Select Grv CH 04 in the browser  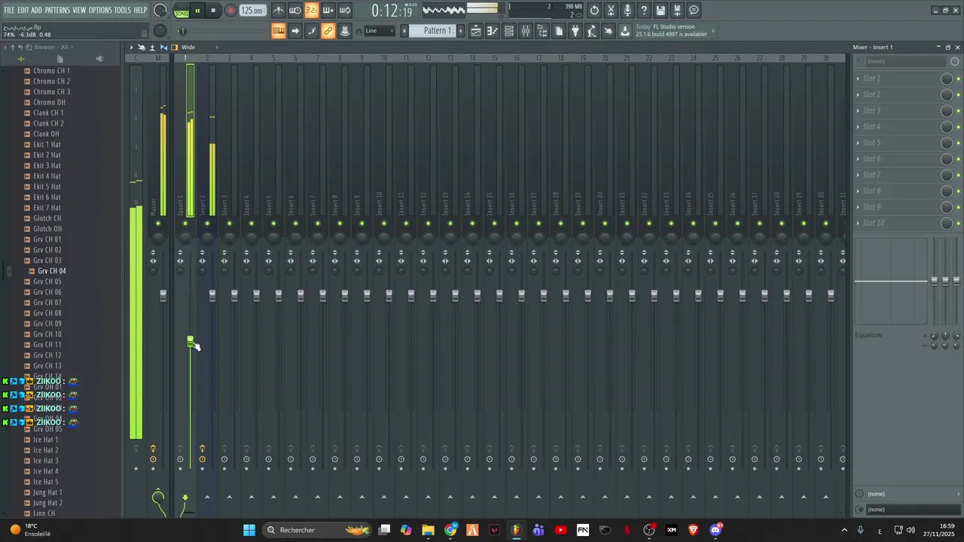coord(51,271)
